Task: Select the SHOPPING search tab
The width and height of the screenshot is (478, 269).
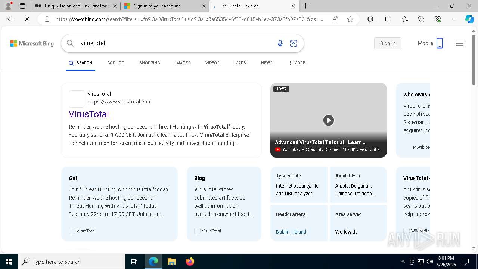Action: [150, 63]
